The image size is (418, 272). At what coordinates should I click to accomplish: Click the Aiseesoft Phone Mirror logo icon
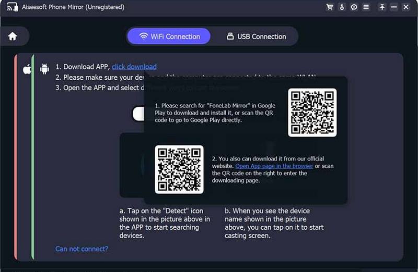tap(13, 7)
